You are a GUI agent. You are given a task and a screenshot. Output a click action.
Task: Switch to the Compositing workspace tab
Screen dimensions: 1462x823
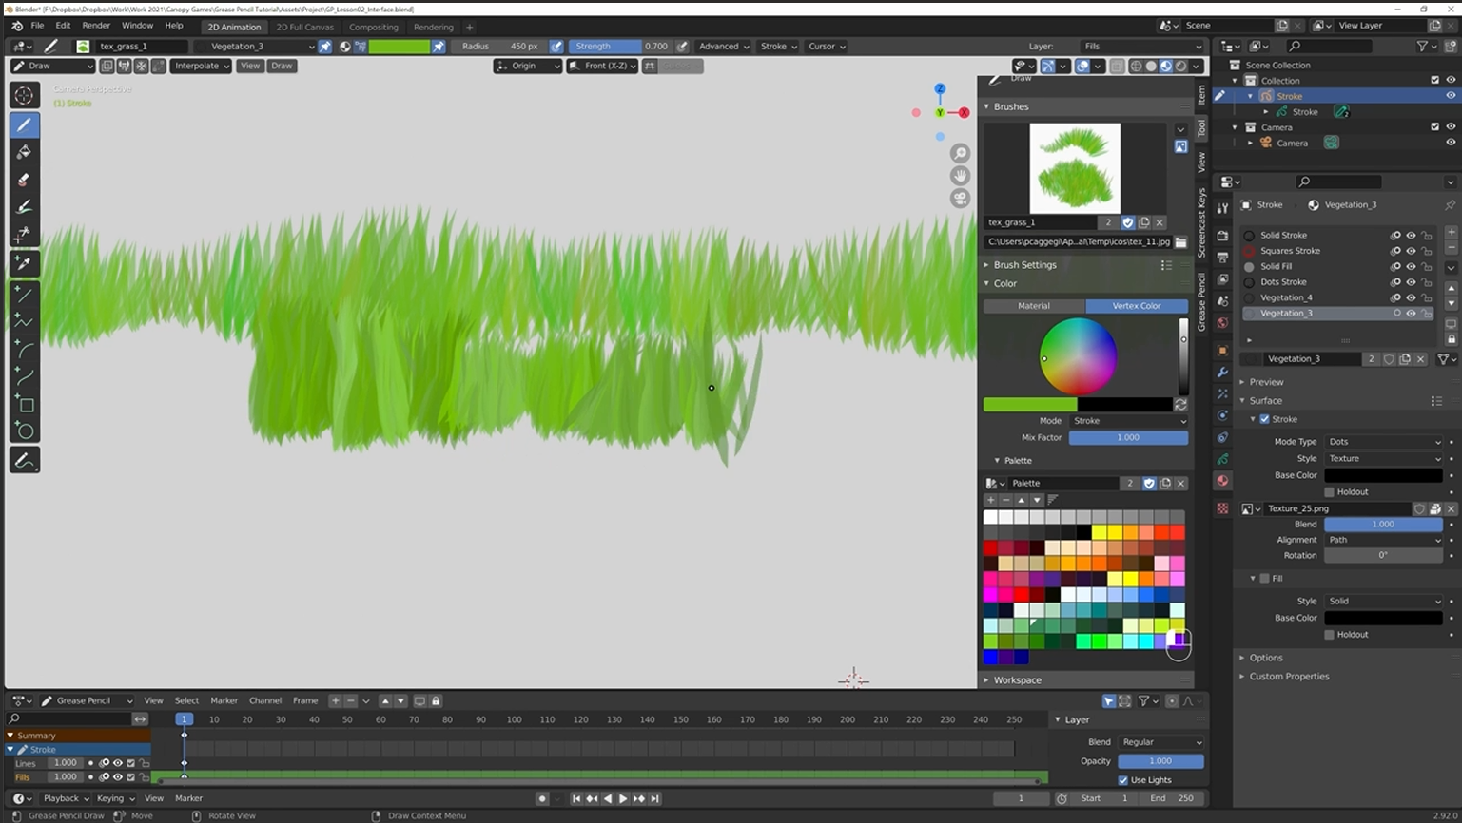click(x=373, y=27)
